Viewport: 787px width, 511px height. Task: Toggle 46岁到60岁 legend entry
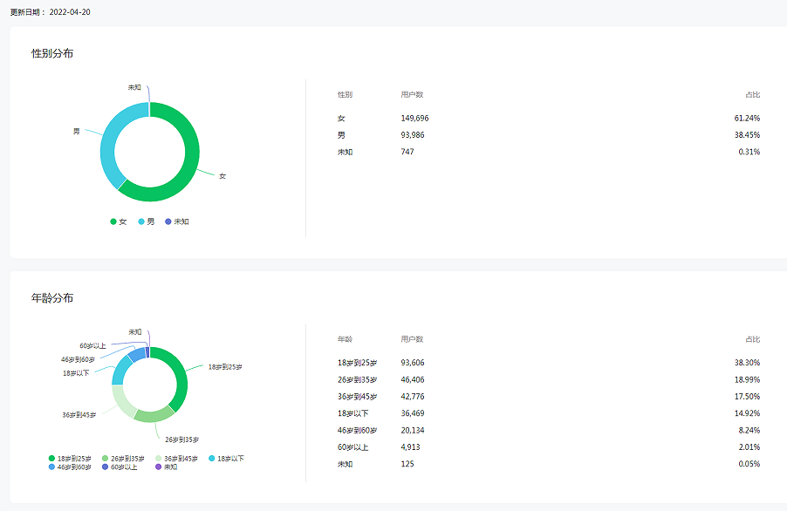(x=71, y=467)
